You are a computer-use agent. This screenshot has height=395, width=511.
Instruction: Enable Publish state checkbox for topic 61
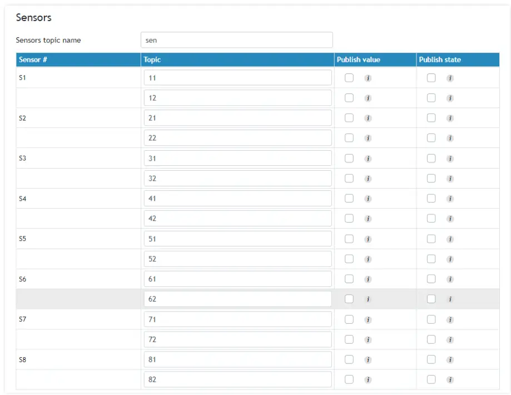(431, 279)
